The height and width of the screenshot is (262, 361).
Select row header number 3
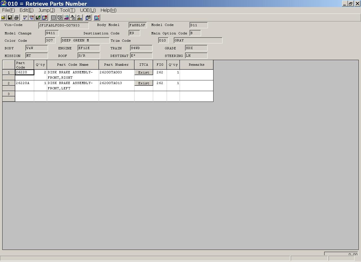pyautogui.click(x=9, y=94)
